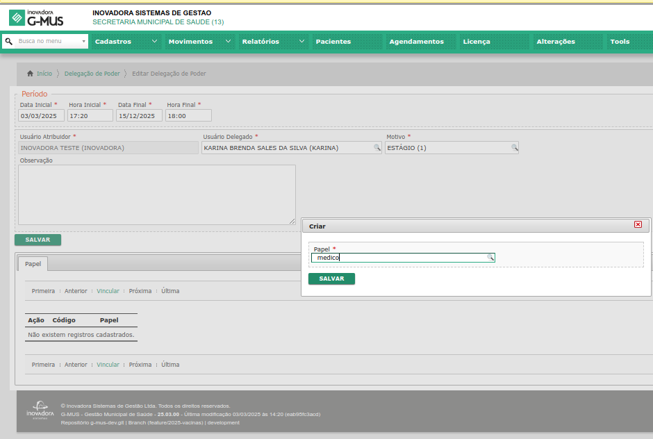Select the Papel tab
653x439 pixels.
(x=33, y=264)
